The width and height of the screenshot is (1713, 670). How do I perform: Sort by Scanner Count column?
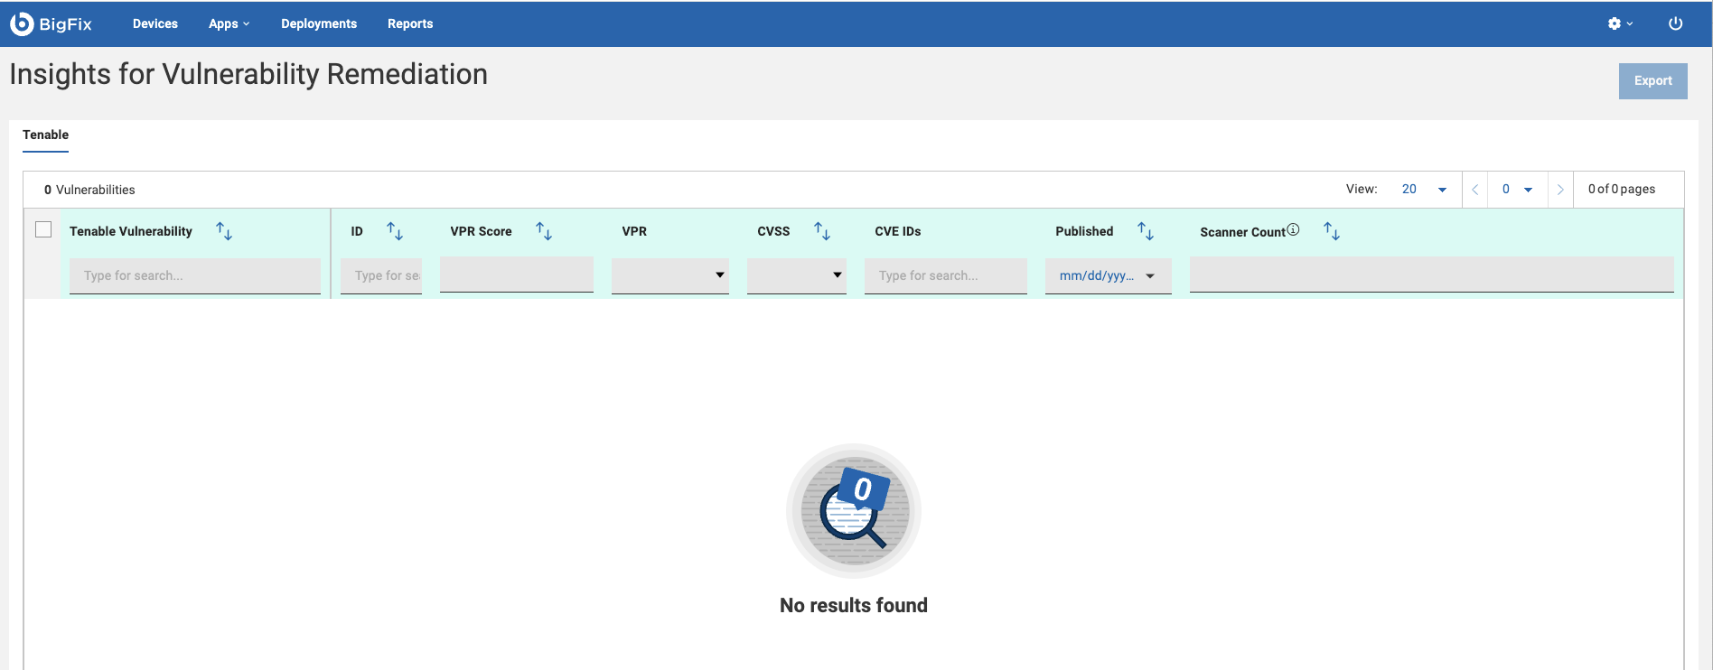1332,231
